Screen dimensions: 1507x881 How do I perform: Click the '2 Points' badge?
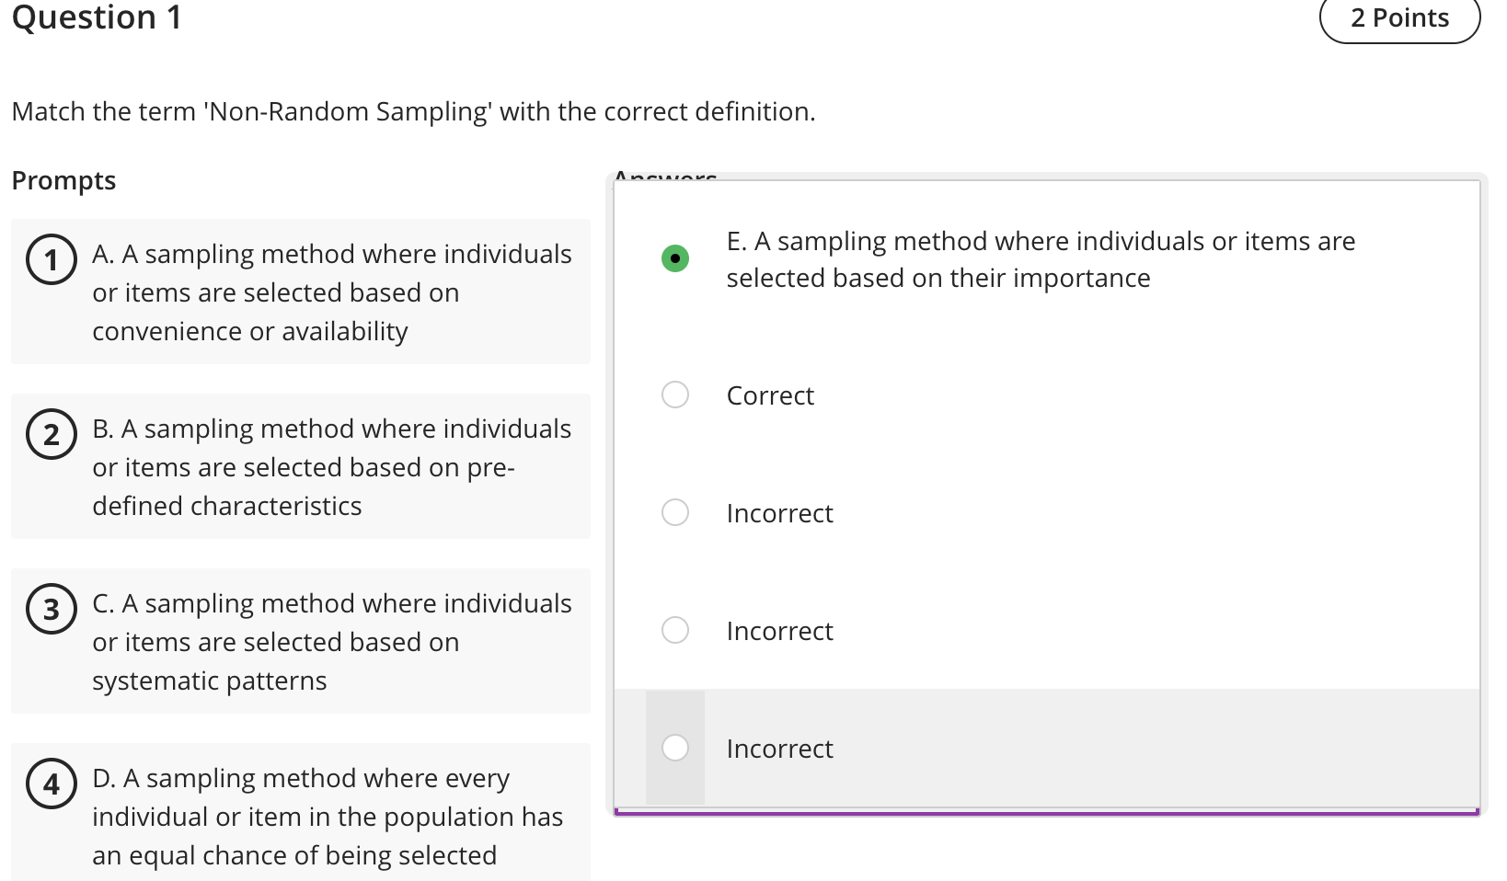(x=1398, y=17)
